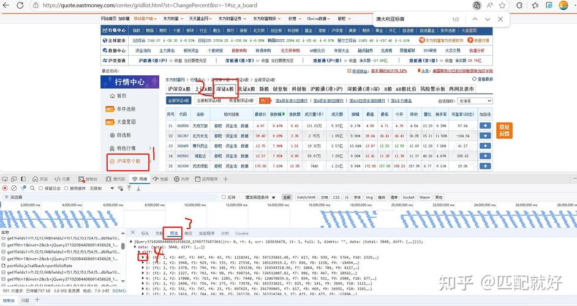
Task: Filter requests by JS type
Action: click(346, 197)
